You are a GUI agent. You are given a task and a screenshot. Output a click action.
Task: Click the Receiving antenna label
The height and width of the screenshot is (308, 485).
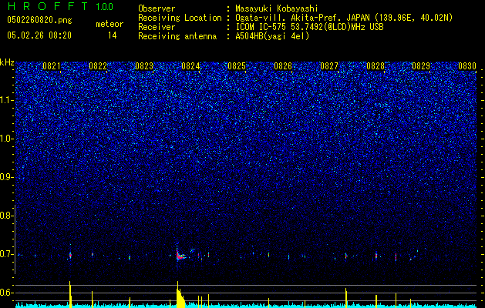pos(177,36)
